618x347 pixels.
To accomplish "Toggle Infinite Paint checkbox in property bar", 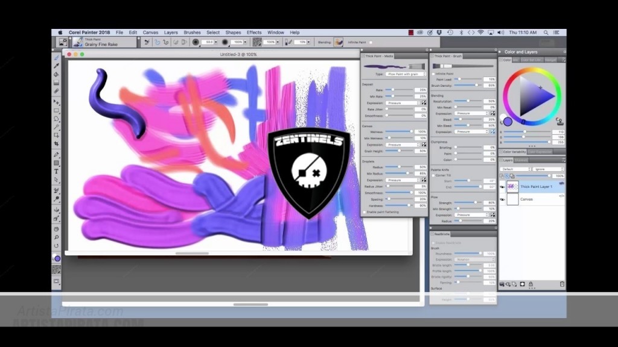I will [x=371, y=42].
